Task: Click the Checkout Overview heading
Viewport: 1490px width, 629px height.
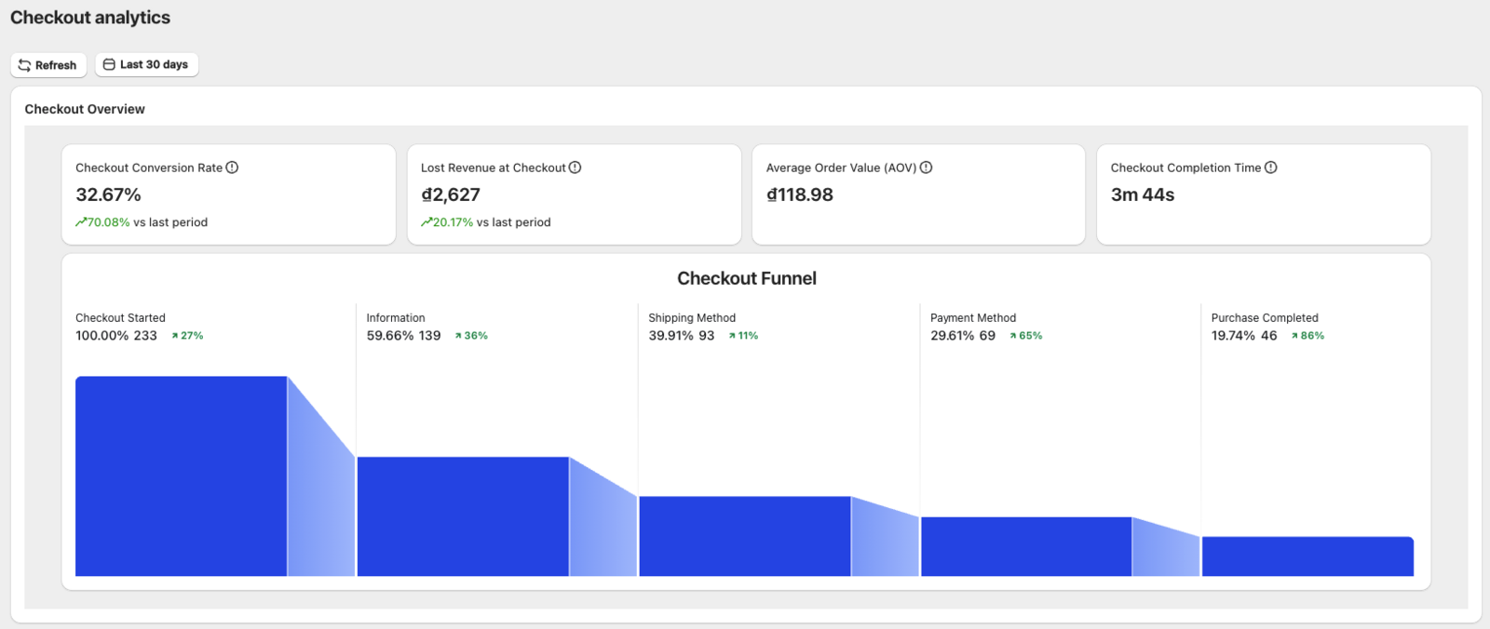Action: [x=85, y=109]
